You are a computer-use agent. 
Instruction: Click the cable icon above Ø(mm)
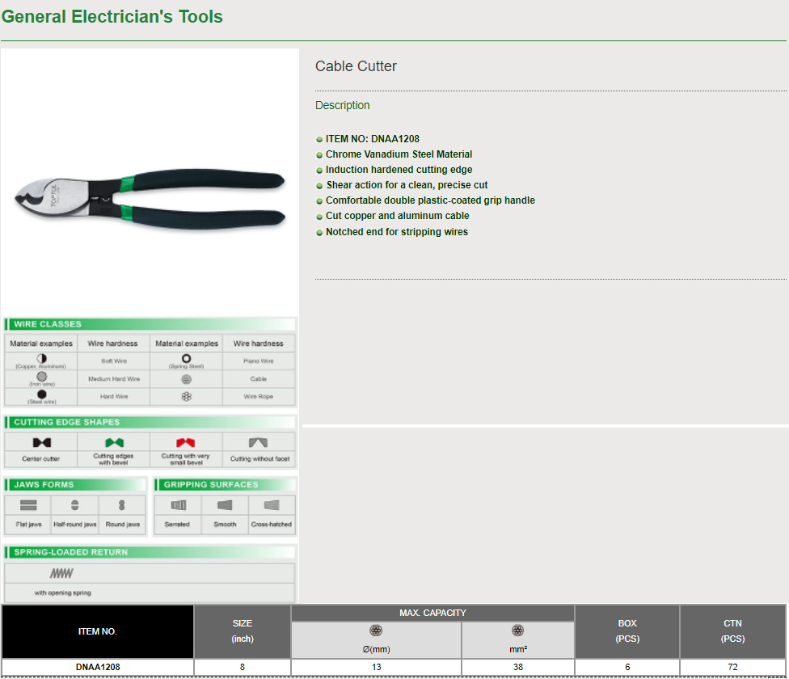click(x=376, y=631)
